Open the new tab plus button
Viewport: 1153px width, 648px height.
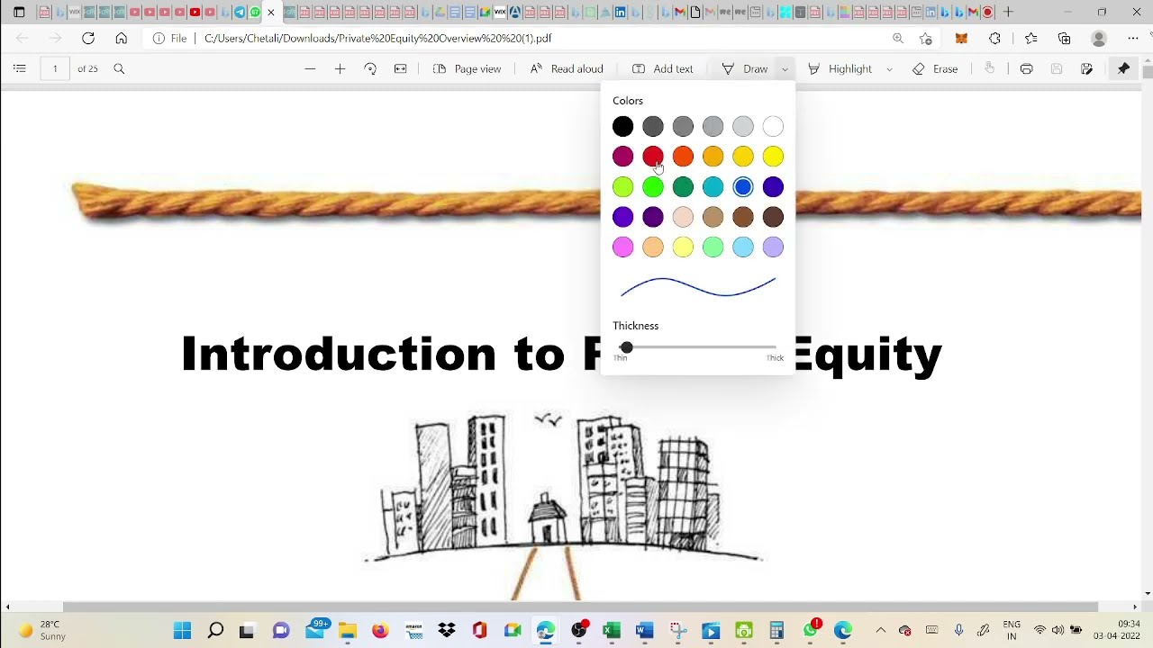1008,12
